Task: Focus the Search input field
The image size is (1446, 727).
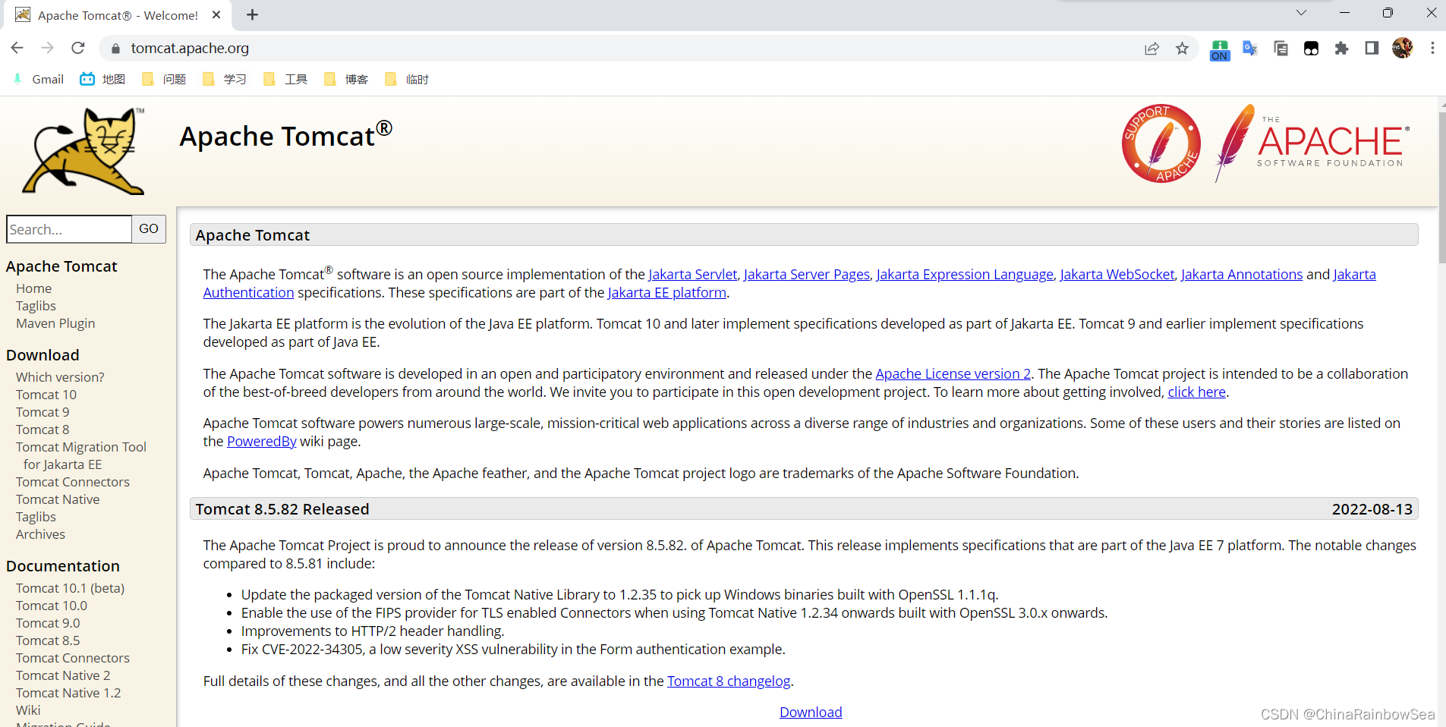Action: (x=69, y=229)
